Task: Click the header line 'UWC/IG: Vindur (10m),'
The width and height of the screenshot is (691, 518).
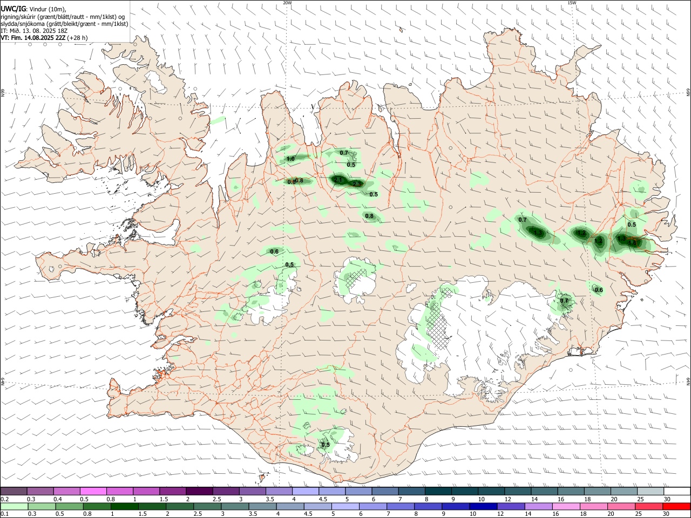Action: pos(33,9)
